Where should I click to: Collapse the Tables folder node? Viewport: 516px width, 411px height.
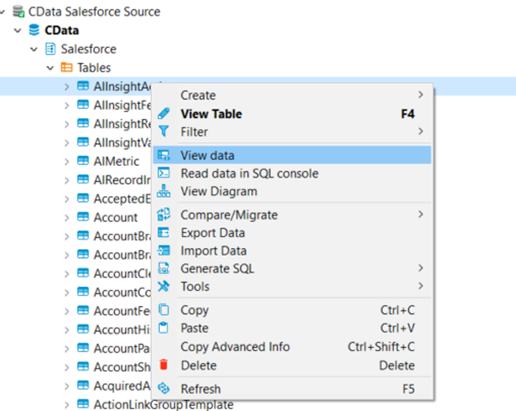[50, 68]
